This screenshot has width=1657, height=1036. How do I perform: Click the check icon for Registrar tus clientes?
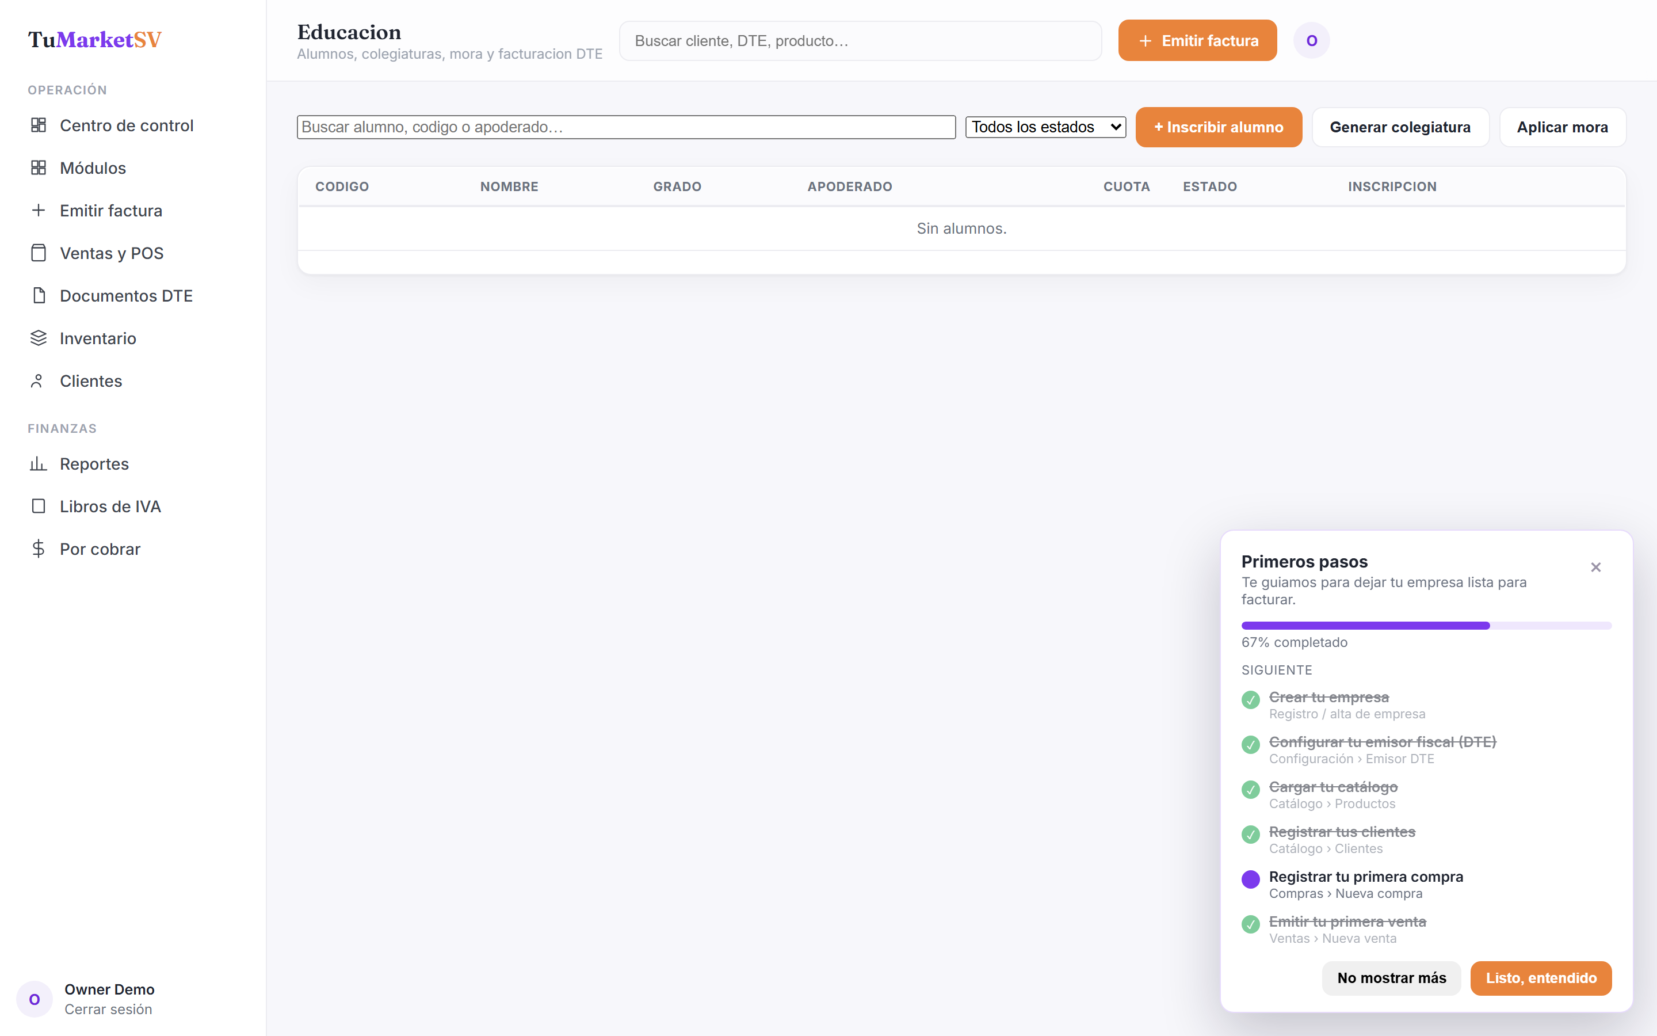[1250, 835]
